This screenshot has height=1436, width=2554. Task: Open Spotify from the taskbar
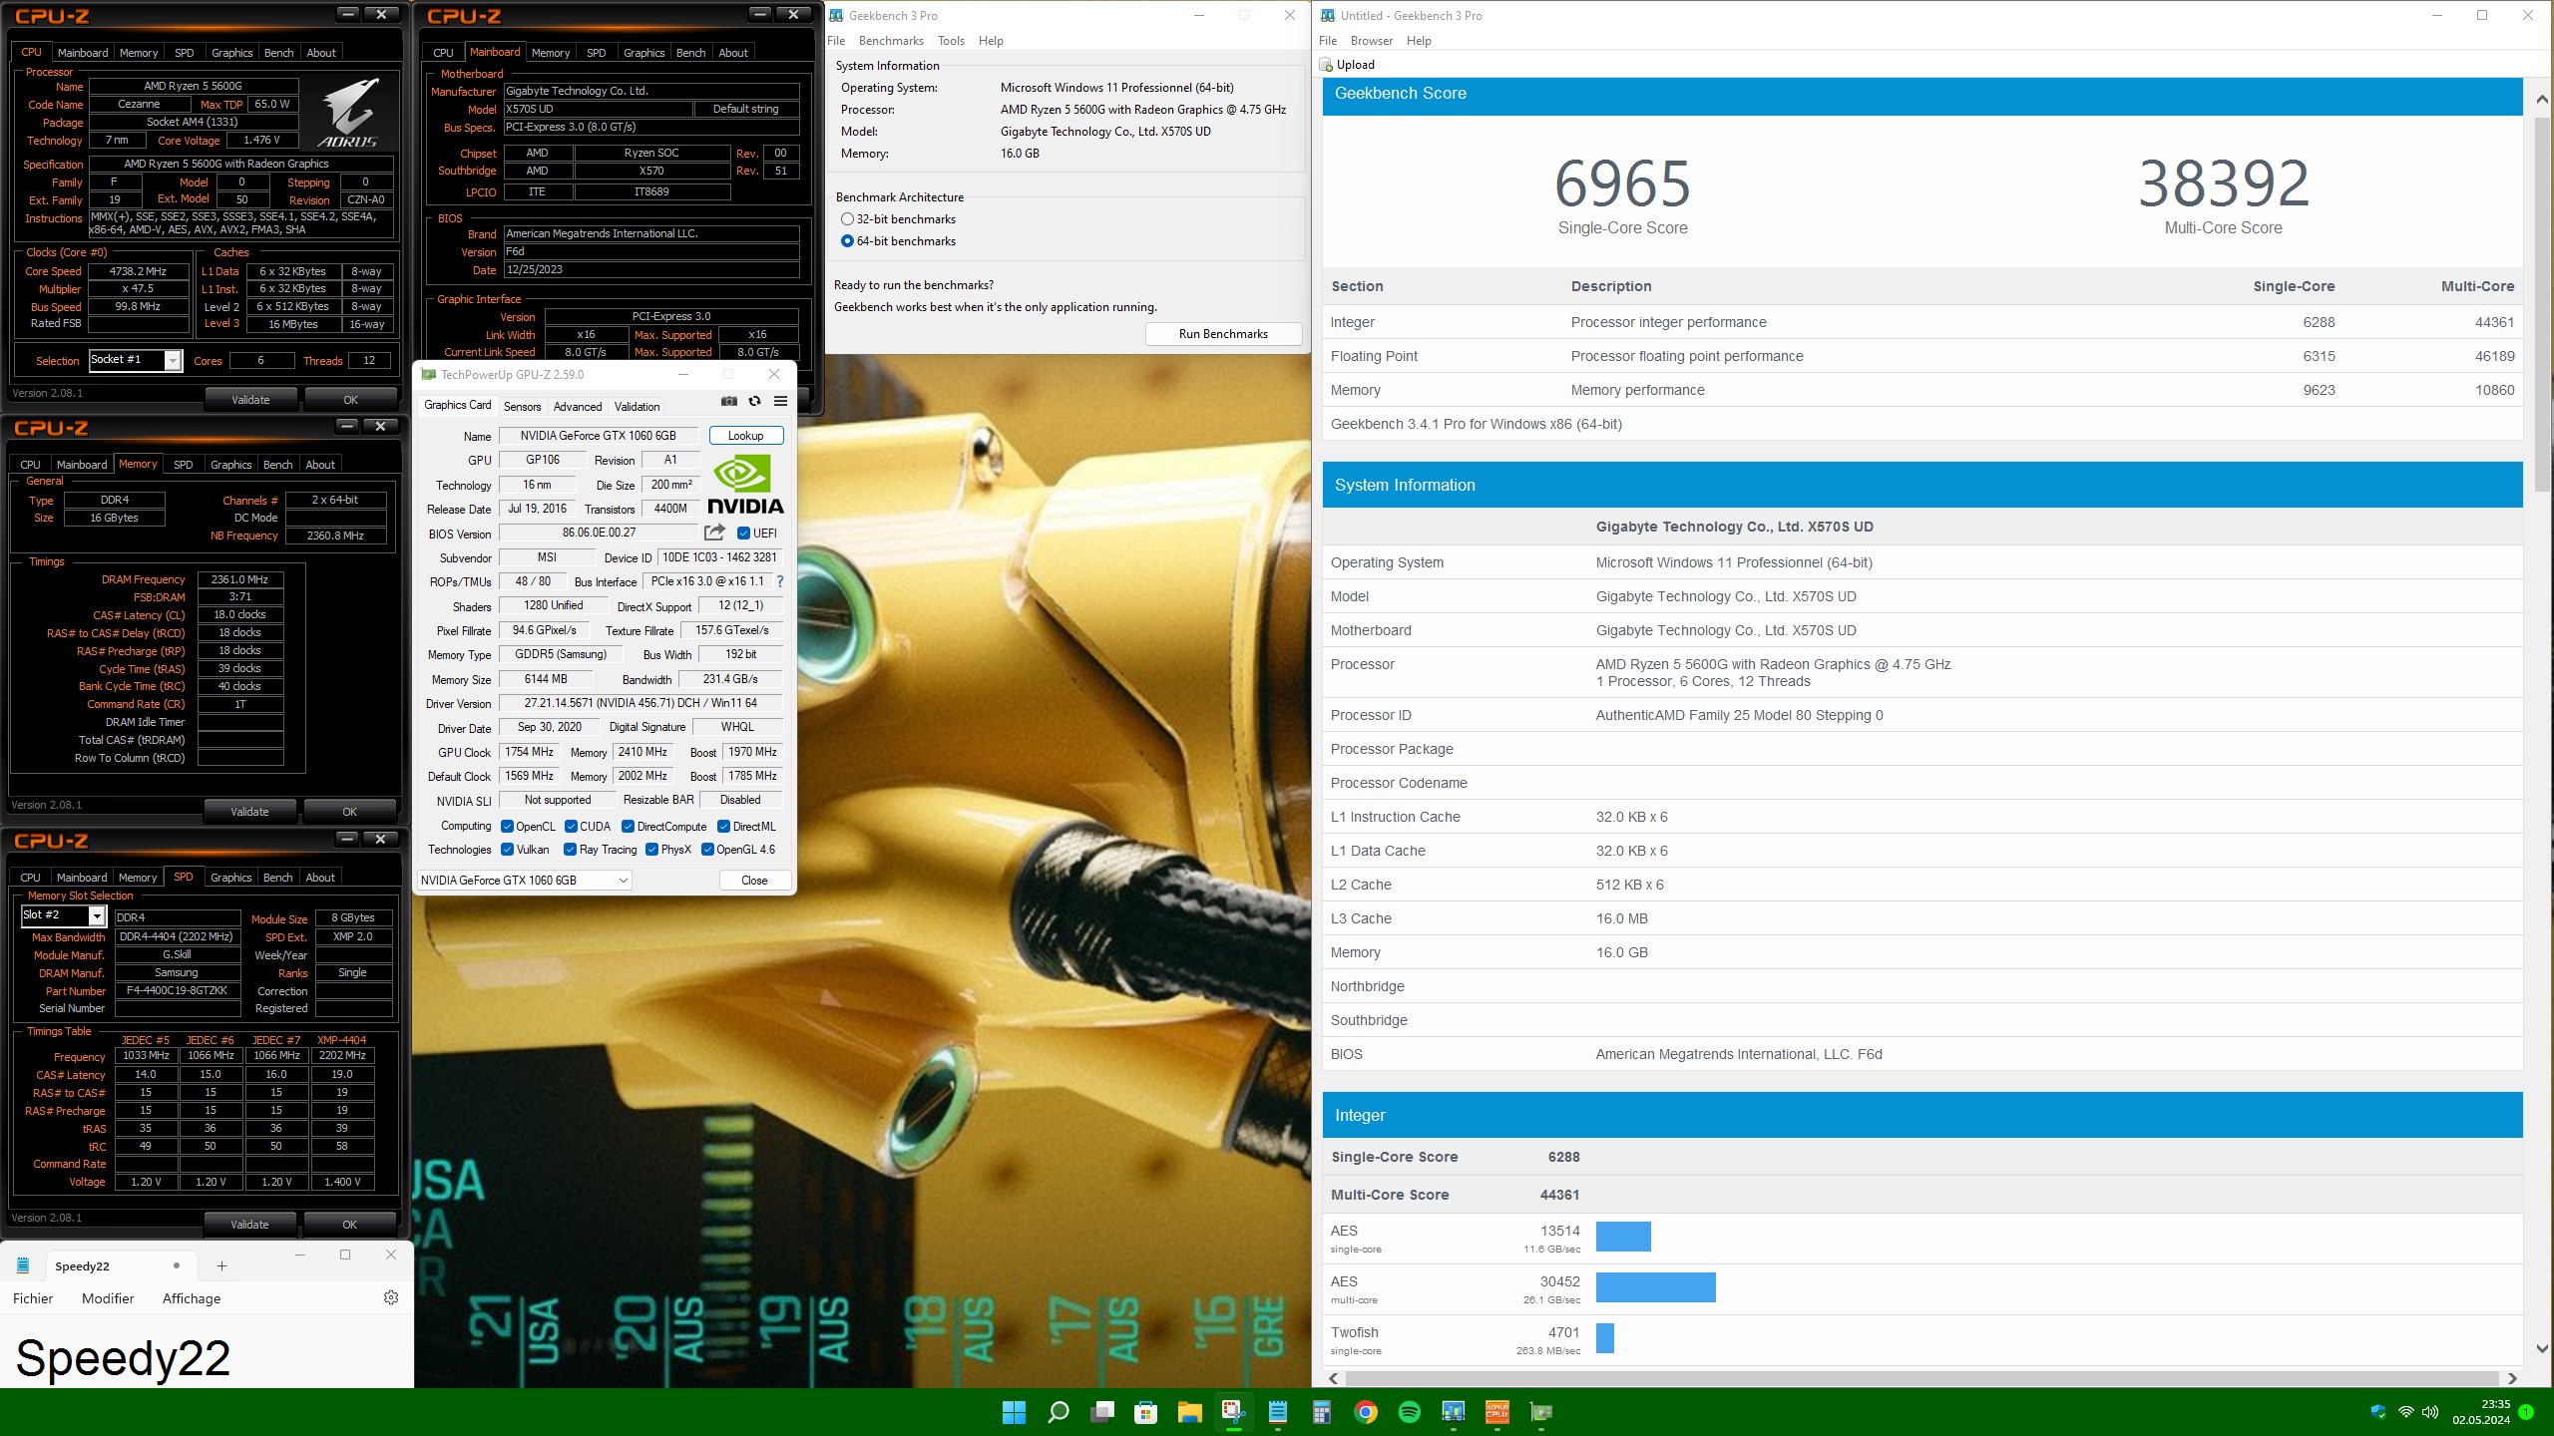tap(1409, 1412)
